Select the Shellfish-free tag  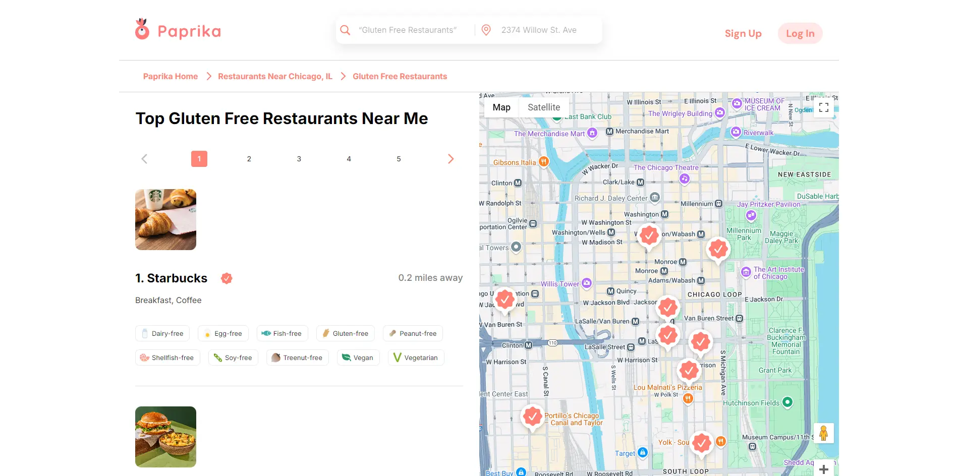(167, 358)
